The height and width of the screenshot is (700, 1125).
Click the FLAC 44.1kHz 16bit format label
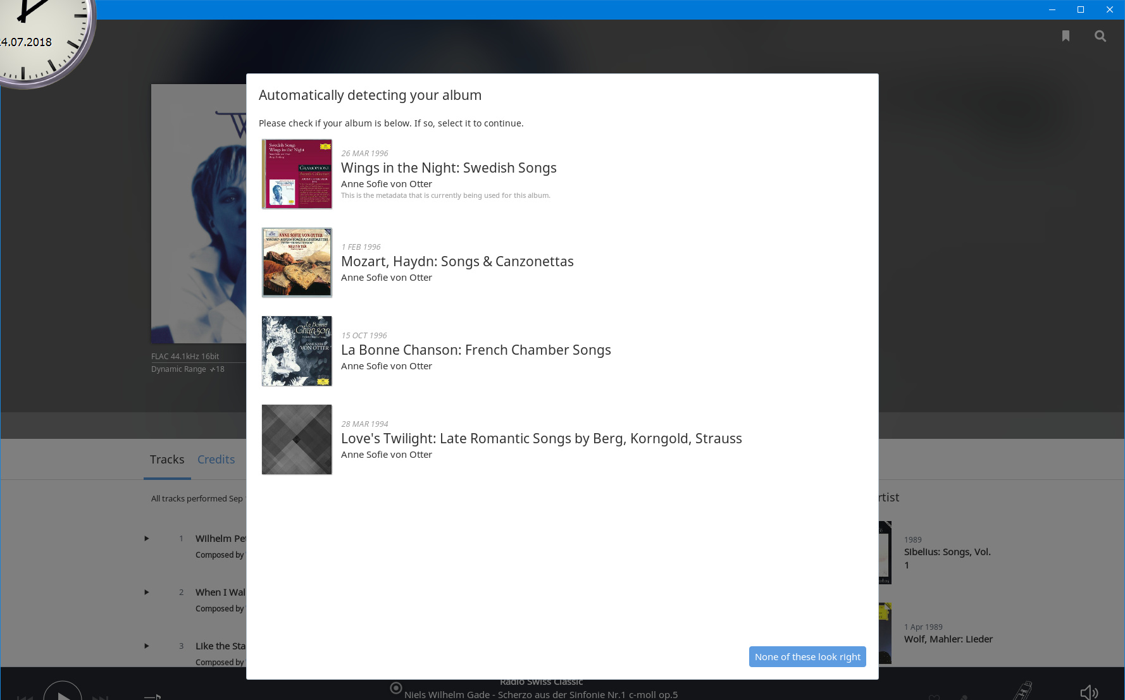coord(185,357)
